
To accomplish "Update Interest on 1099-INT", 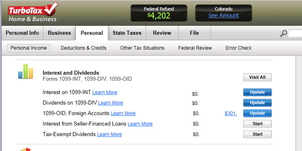I will [257, 92].
